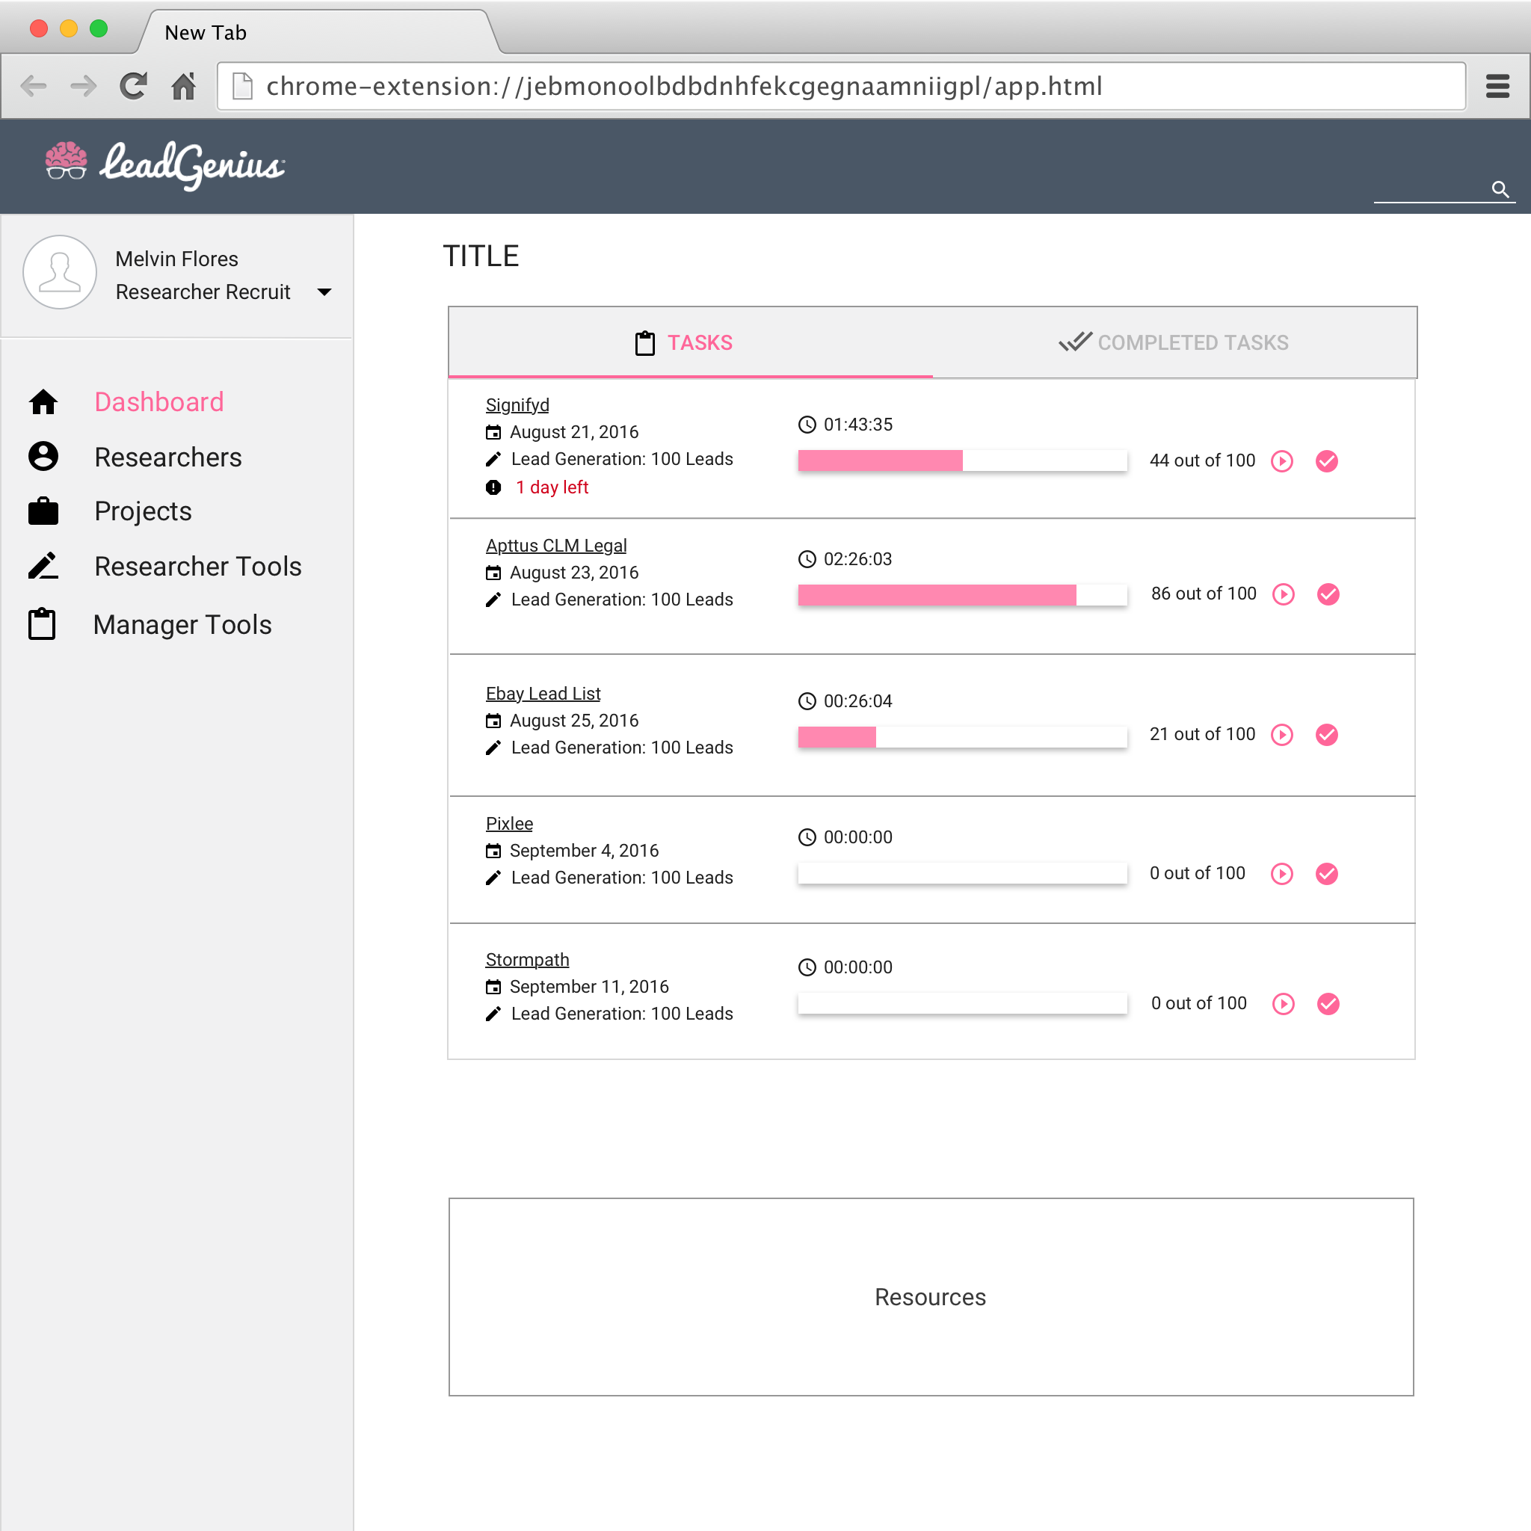The image size is (1531, 1531).
Task: Mark Apttus CLM Legal task complete
Action: coord(1328,594)
